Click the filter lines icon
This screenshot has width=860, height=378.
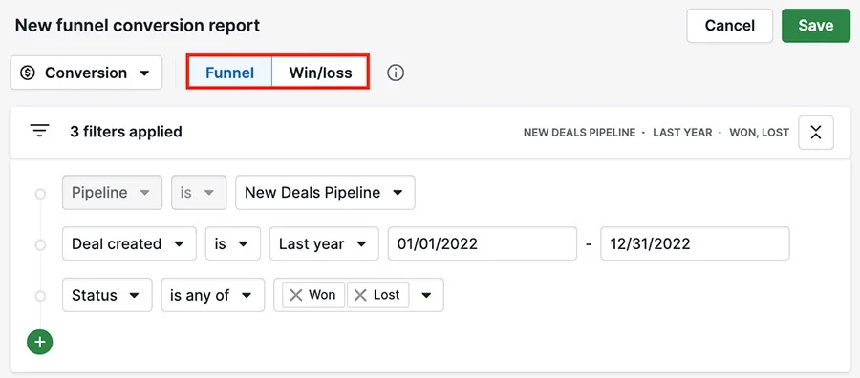coord(40,132)
